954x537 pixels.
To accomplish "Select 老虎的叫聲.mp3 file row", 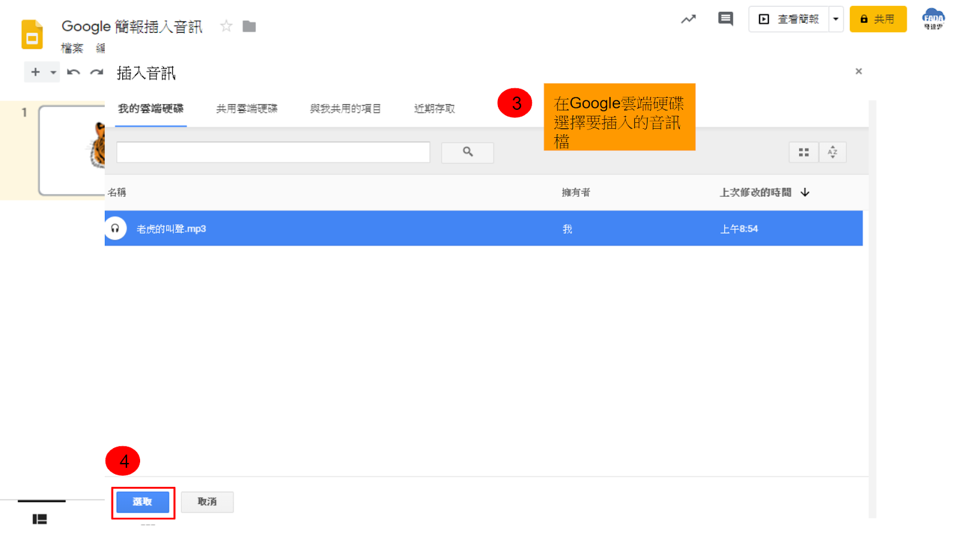I will pos(484,228).
